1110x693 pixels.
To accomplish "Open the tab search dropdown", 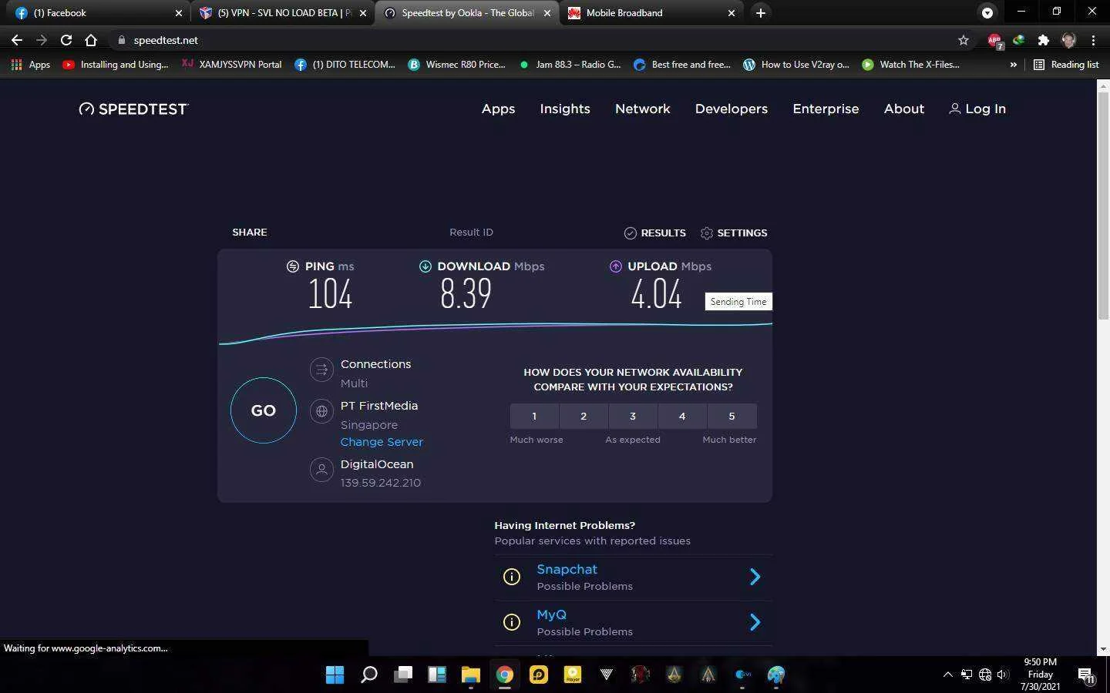I will coord(987,12).
